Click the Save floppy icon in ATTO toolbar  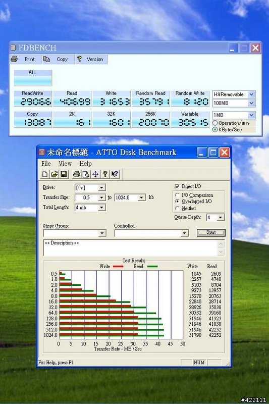coord(64,174)
